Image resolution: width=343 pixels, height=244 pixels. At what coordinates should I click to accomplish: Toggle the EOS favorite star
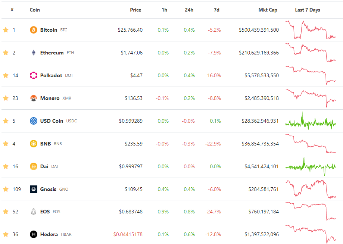point(6,212)
